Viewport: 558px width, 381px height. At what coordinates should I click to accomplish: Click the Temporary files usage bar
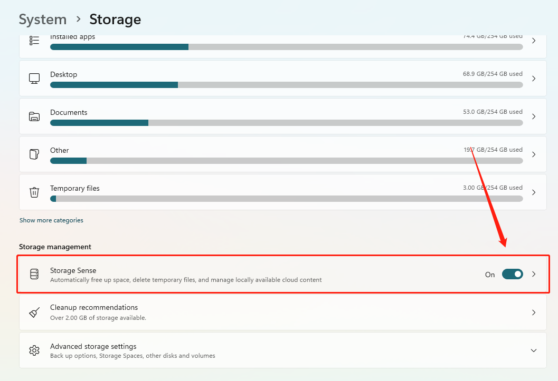(286, 199)
